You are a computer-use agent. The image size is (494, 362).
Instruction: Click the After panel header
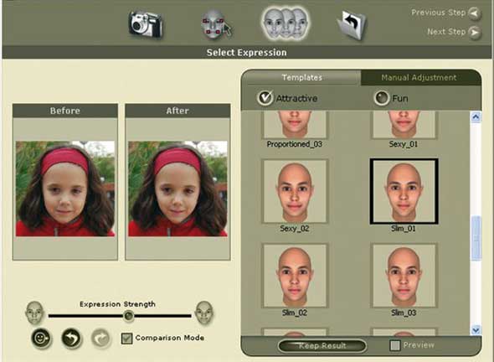178,111
